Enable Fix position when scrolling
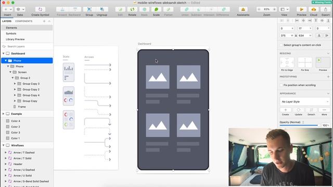 click(281, 85)
